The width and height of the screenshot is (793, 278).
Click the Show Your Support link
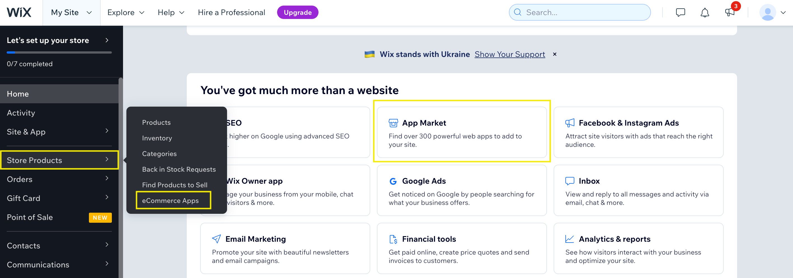510,54
